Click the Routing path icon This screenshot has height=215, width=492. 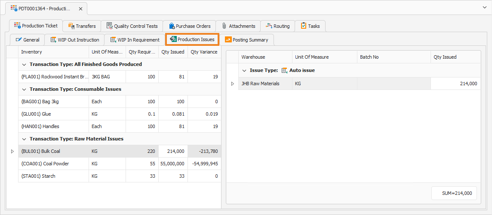point(269,26)
